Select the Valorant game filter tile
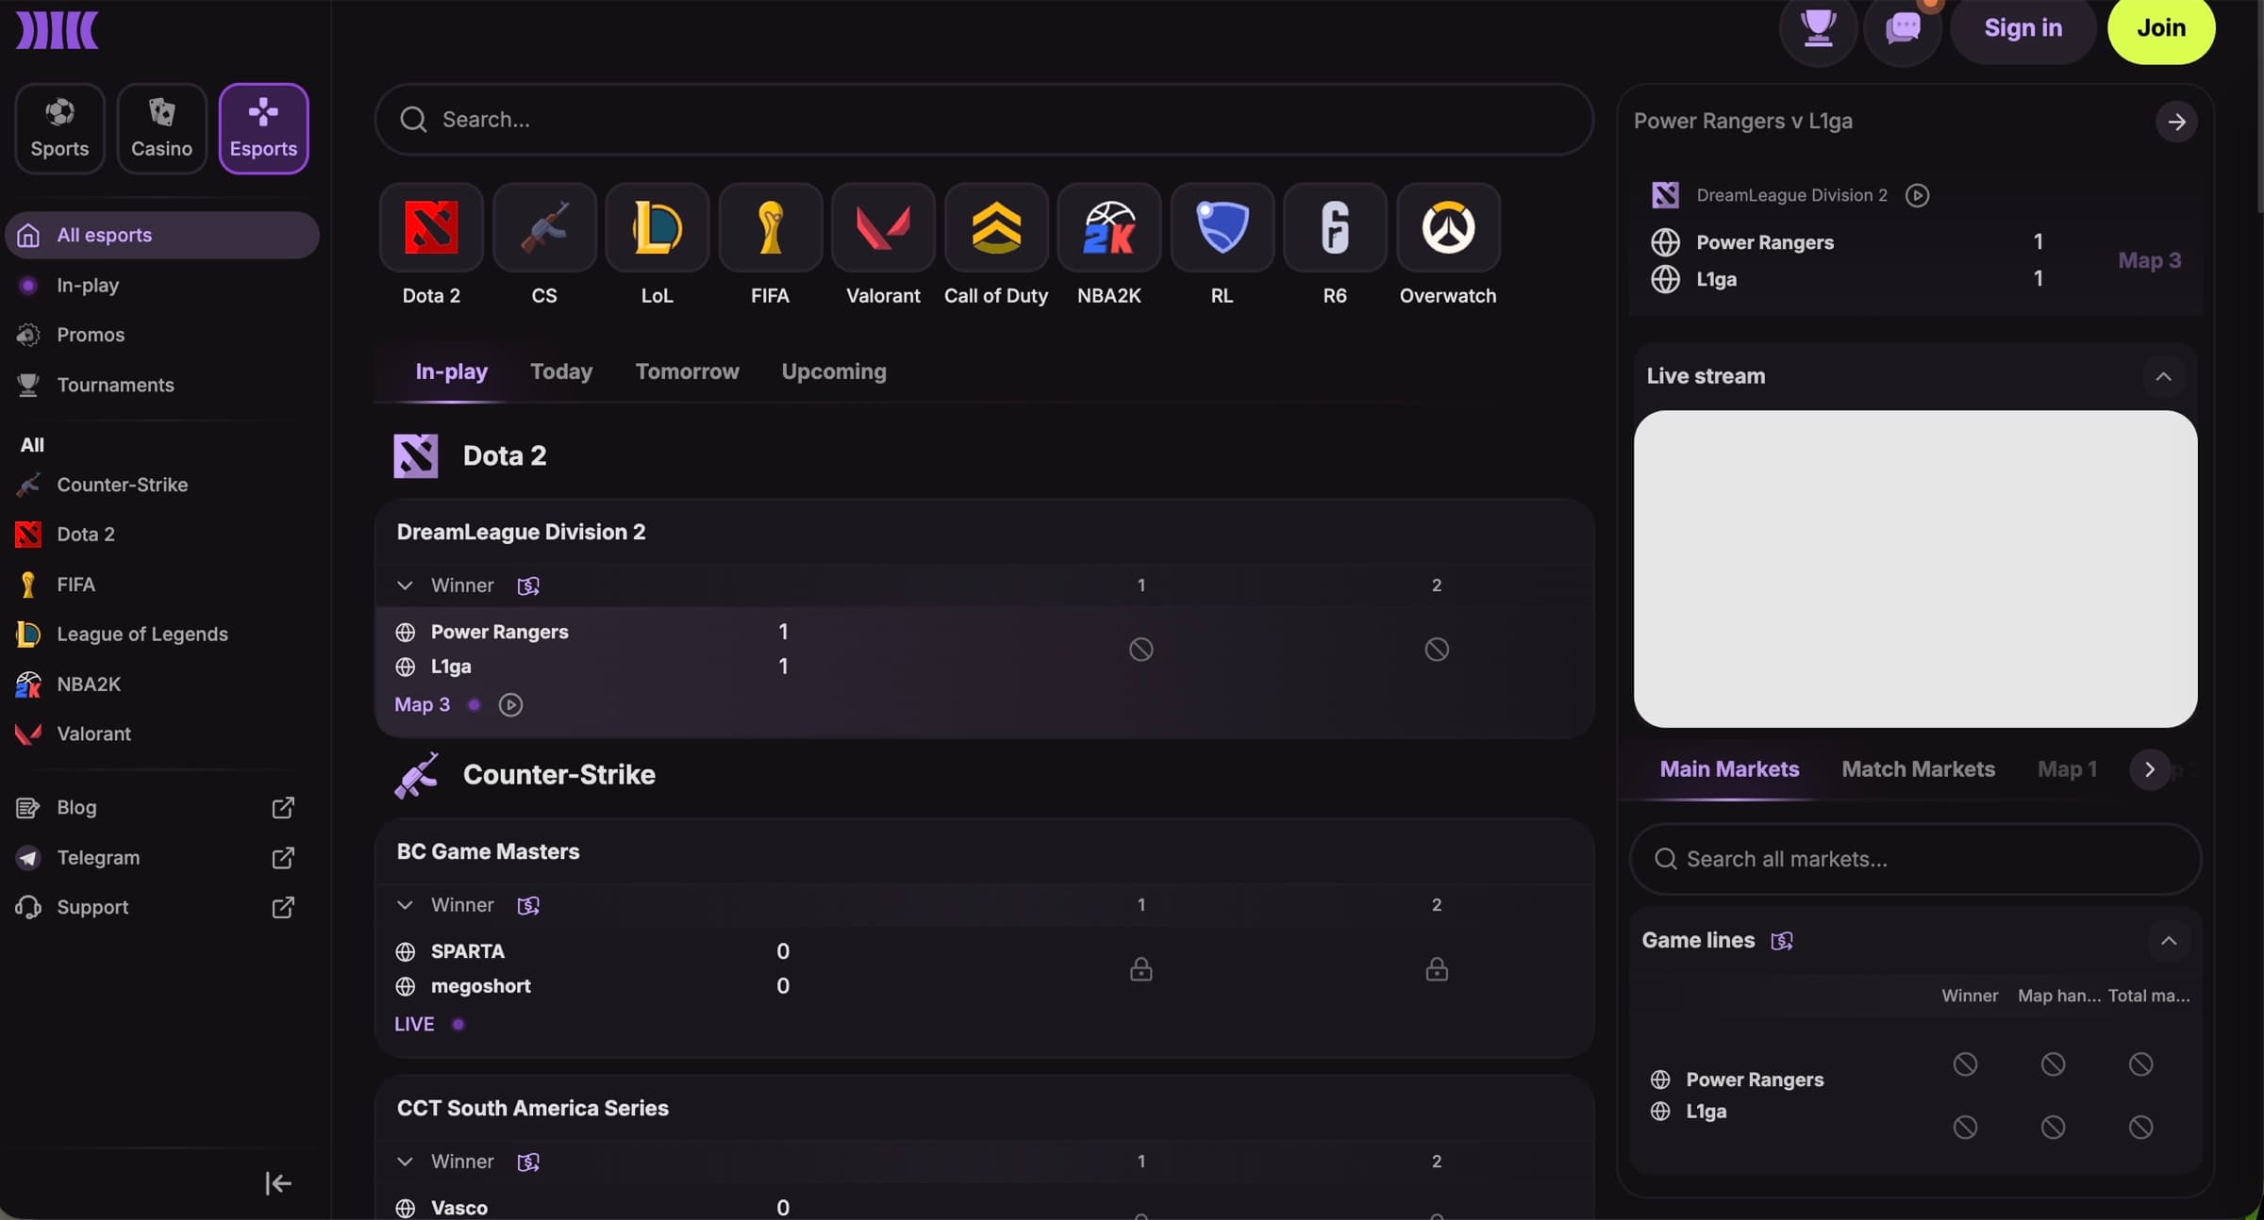2264x1220 pixels. [x=883, y=227]
